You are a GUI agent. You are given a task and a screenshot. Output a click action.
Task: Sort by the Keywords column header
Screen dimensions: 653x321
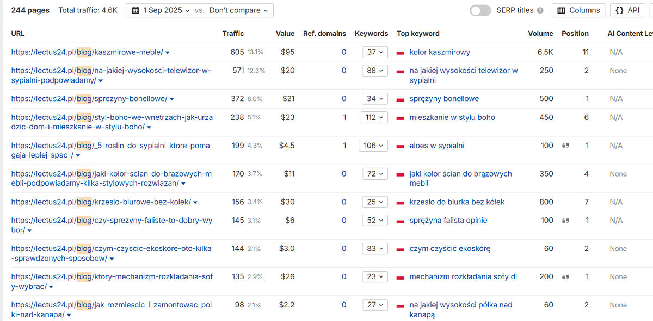click(371, 34)
